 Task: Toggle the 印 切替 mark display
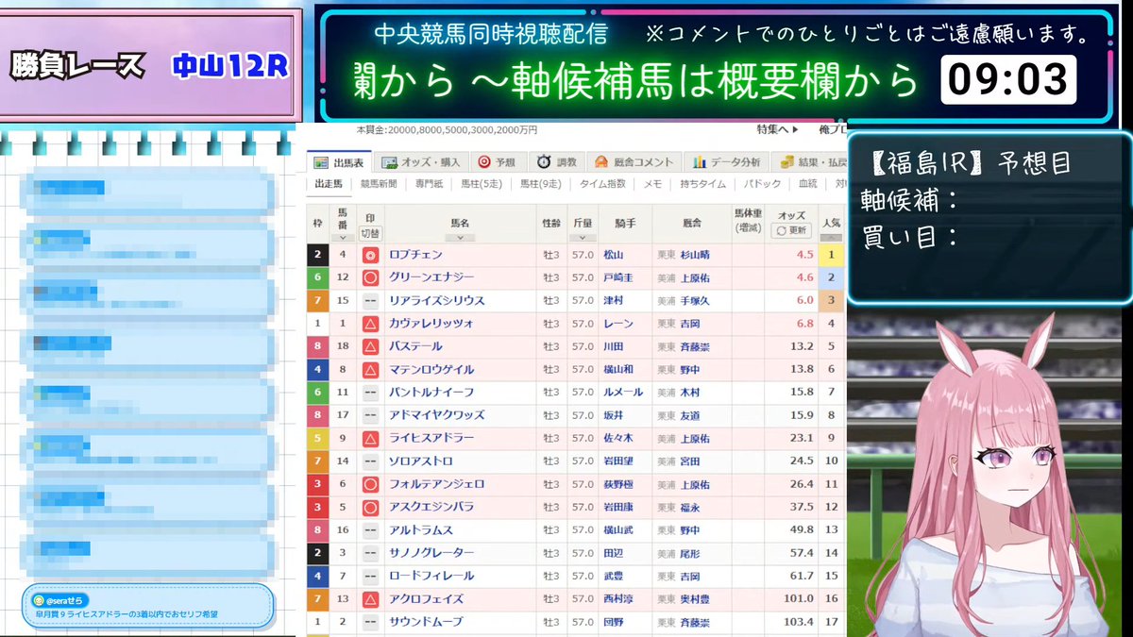tap(370, 230)
